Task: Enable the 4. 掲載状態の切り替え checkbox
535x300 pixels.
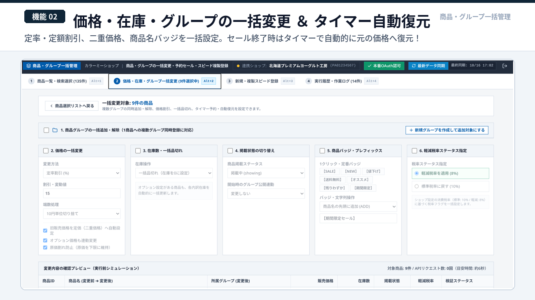Action: point(230,151)
